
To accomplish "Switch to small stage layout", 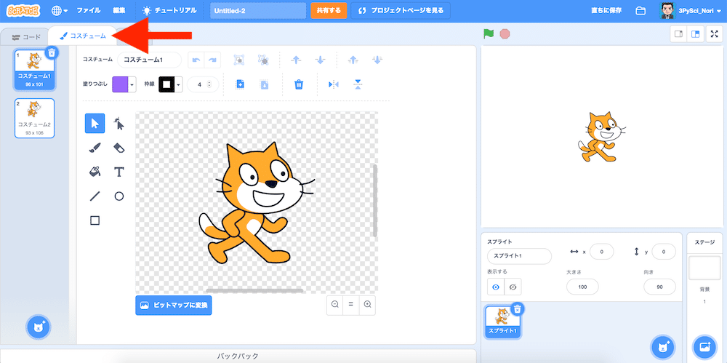I will coord(678,34).
